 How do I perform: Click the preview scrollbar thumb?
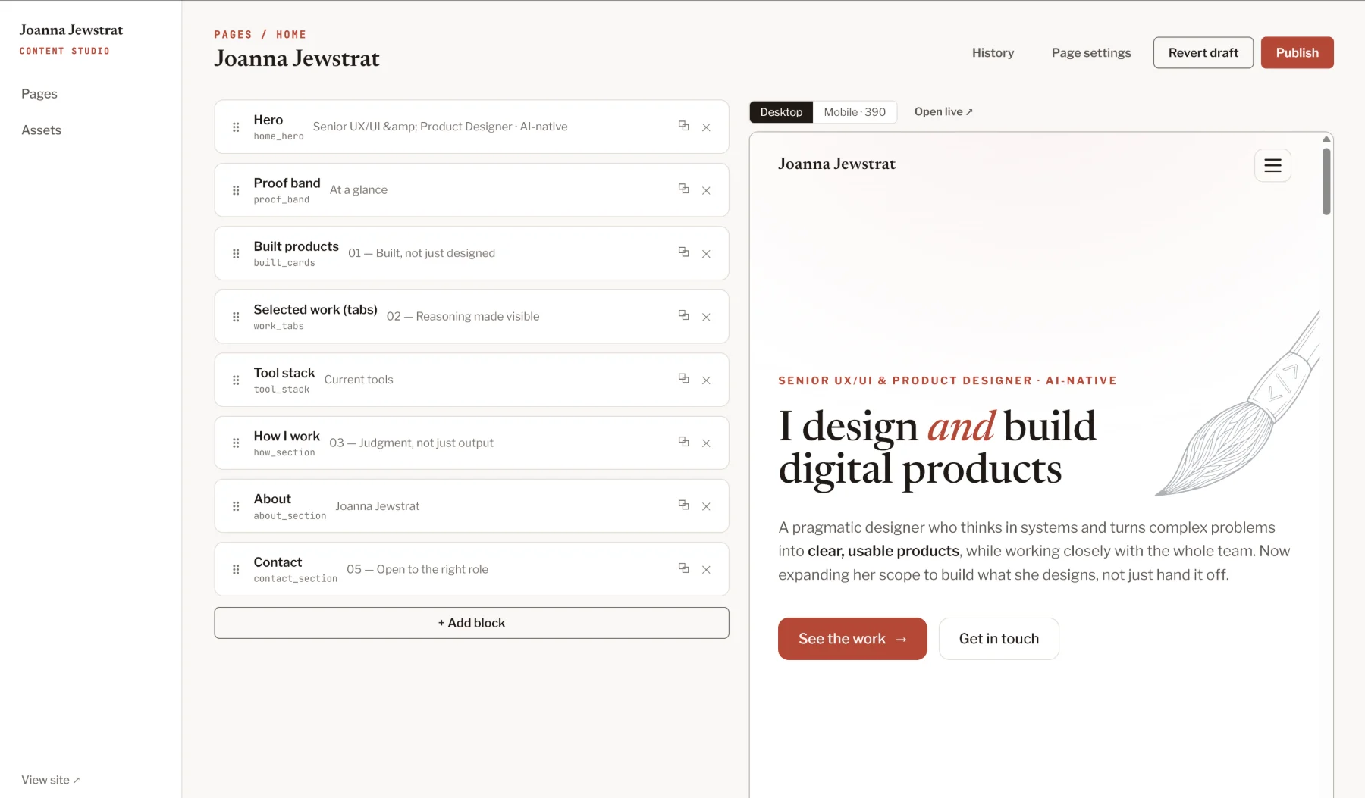tap(1326, 182)
